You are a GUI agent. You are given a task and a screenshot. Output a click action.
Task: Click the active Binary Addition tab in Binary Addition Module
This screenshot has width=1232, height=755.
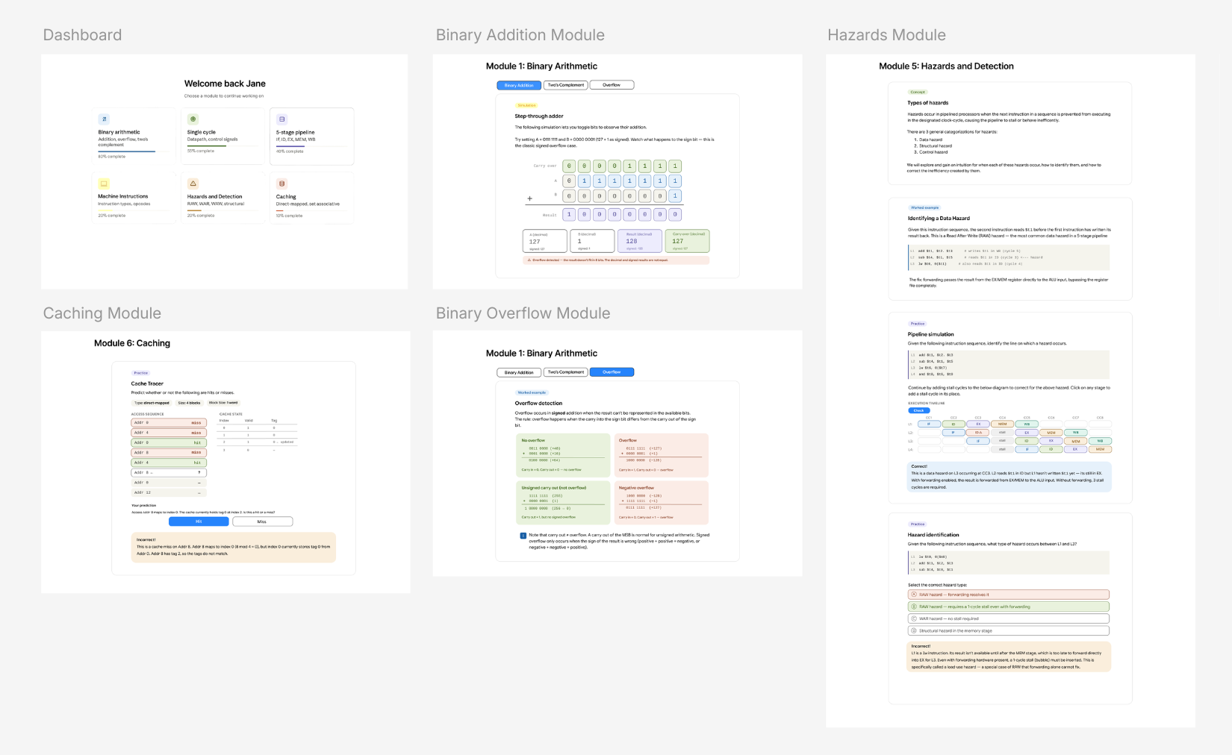click(x=519, y=85)
